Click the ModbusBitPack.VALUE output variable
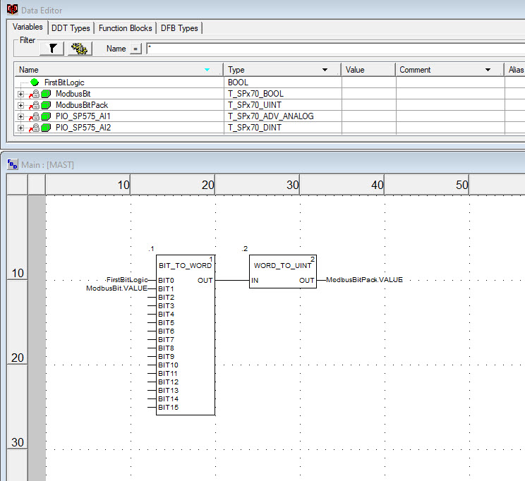525x481 pixels. tap(364, 279)
